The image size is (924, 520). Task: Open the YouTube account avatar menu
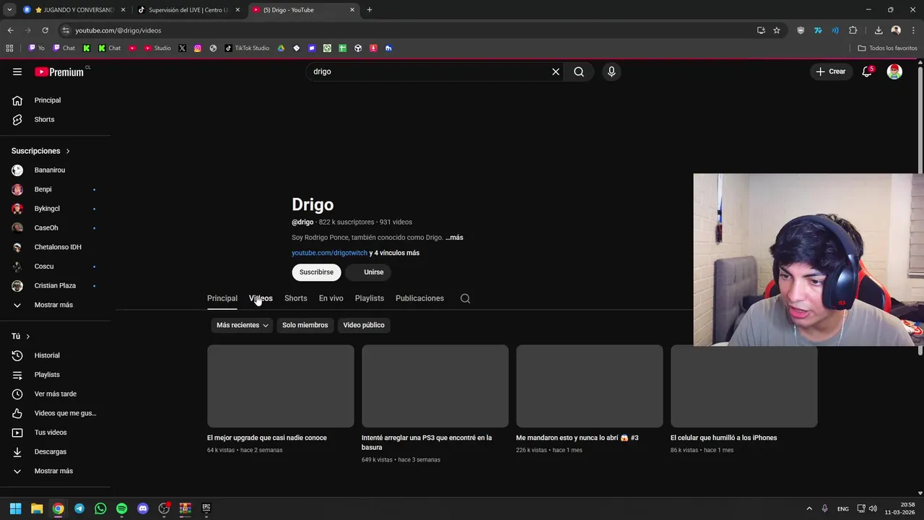[x=894, y=71]
